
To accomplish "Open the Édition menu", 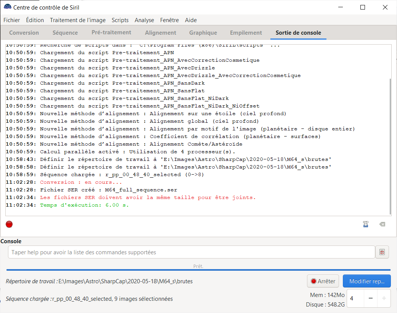I will coord(35,20).
